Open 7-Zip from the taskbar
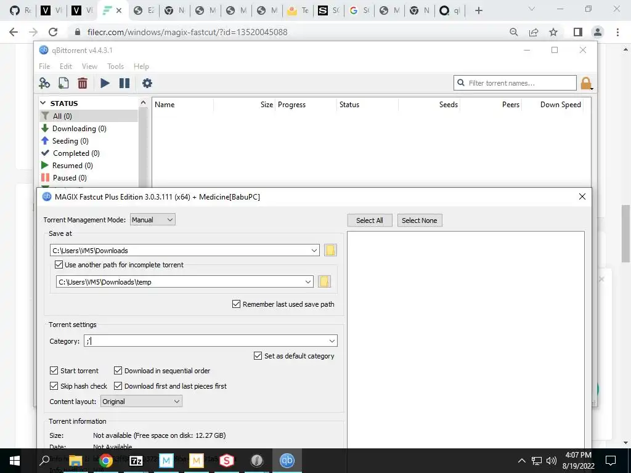This screenshot has width=631, height=473. (x=136, y=461)
